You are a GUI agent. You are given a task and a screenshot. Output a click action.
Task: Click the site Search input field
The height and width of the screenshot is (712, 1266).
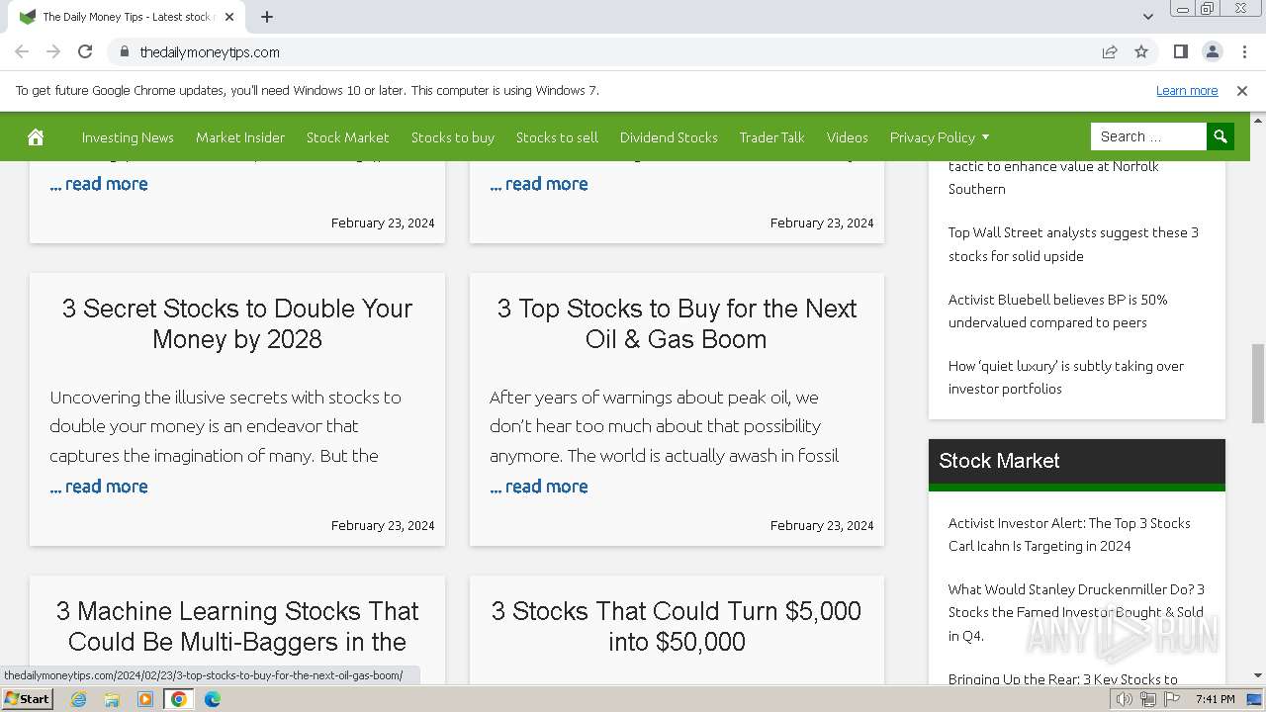(x=1147, y=136)
